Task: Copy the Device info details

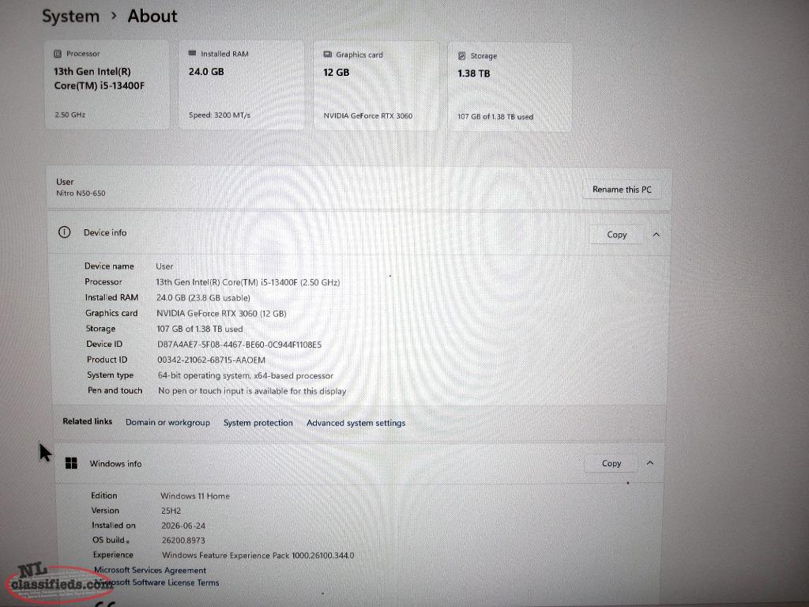Action: click(616, 234)
